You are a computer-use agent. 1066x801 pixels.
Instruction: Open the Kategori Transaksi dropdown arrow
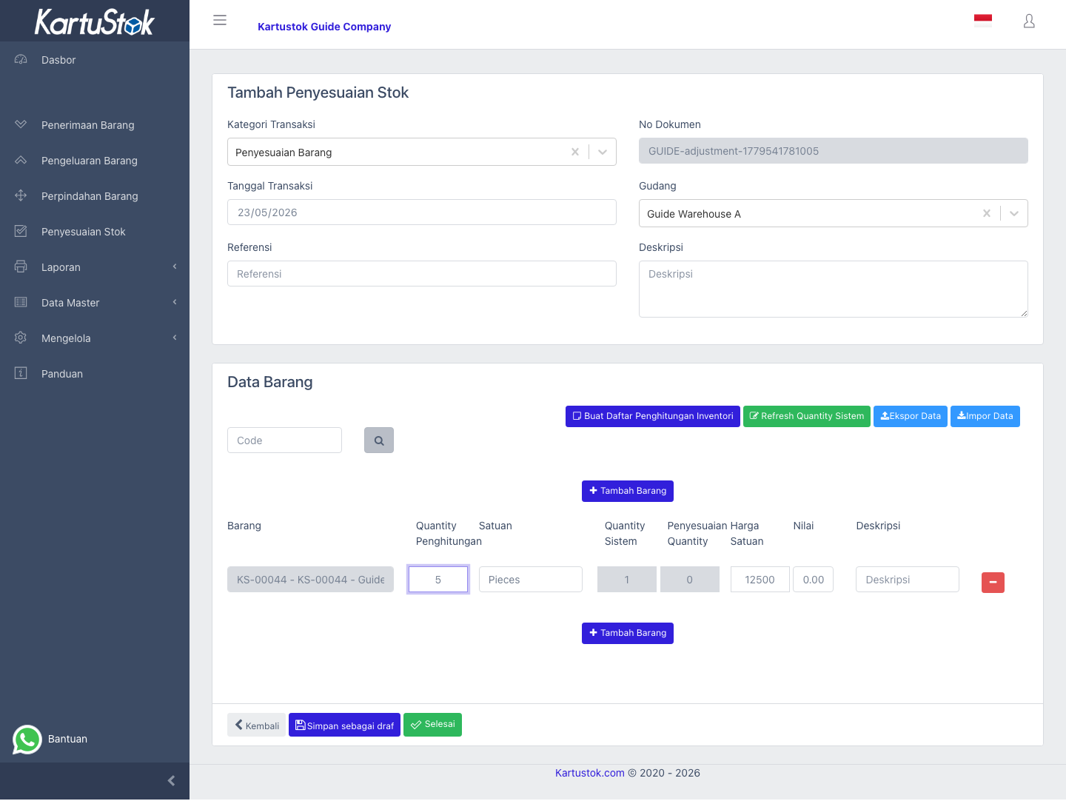pyautogui.click(x=603, y=152)
